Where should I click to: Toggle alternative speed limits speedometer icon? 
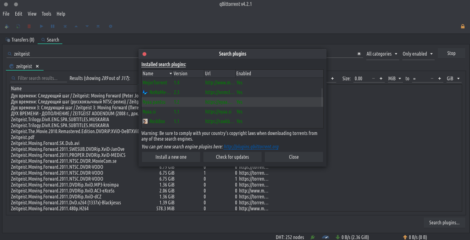pos(326,237)
